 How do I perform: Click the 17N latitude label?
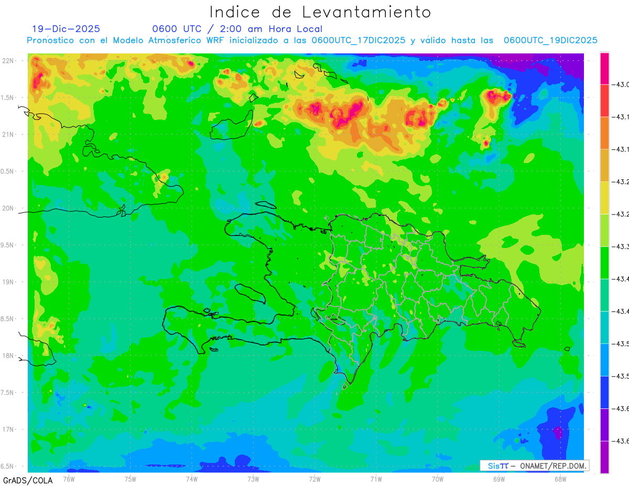click(9, 429)
